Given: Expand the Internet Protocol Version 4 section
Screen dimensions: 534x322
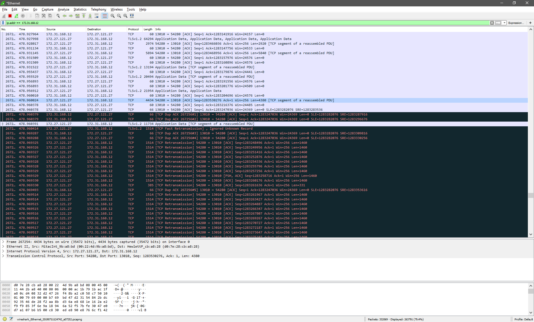Looking at the screenshot, I should 3,251.
